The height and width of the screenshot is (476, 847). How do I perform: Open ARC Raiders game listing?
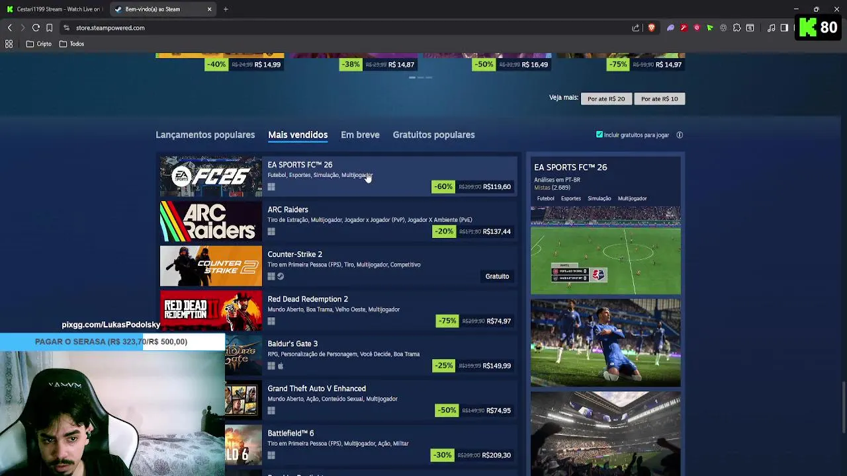point(338,221)
